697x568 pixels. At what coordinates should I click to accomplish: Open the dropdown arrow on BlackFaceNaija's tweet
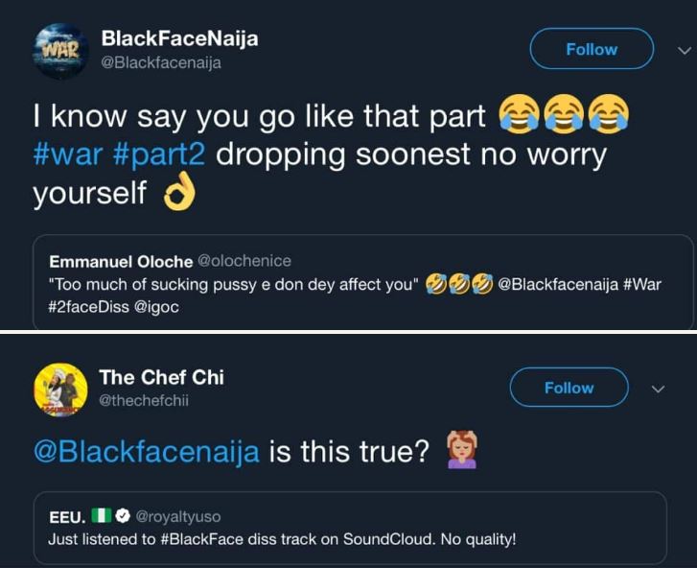pos(684,50)
